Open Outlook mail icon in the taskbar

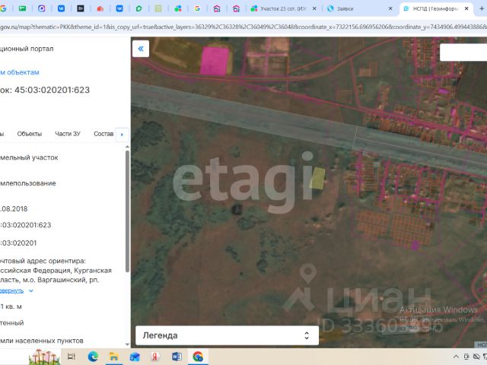pos(135,357)
